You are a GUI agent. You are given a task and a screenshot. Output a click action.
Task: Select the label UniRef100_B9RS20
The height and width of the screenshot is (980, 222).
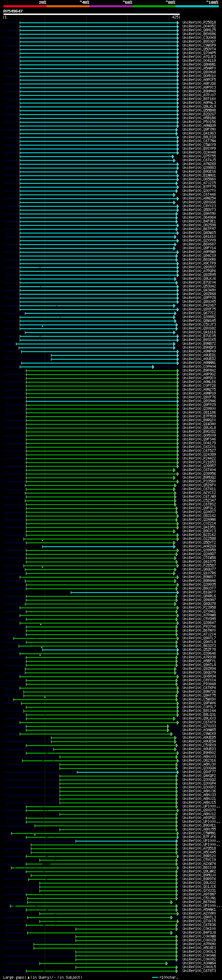click(199, 856)
